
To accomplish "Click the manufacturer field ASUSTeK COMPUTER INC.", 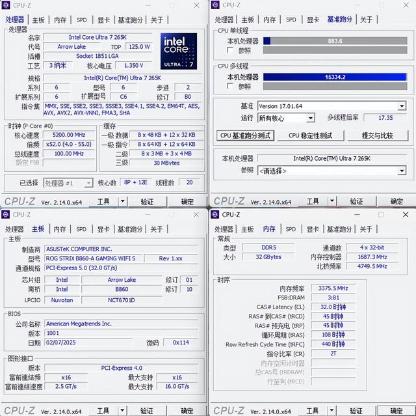I will (x=122, y=249).
